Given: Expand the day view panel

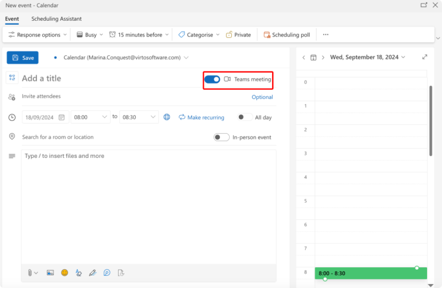Looking at the screenshot, I should pyautogui.click(x=425, y=57).
